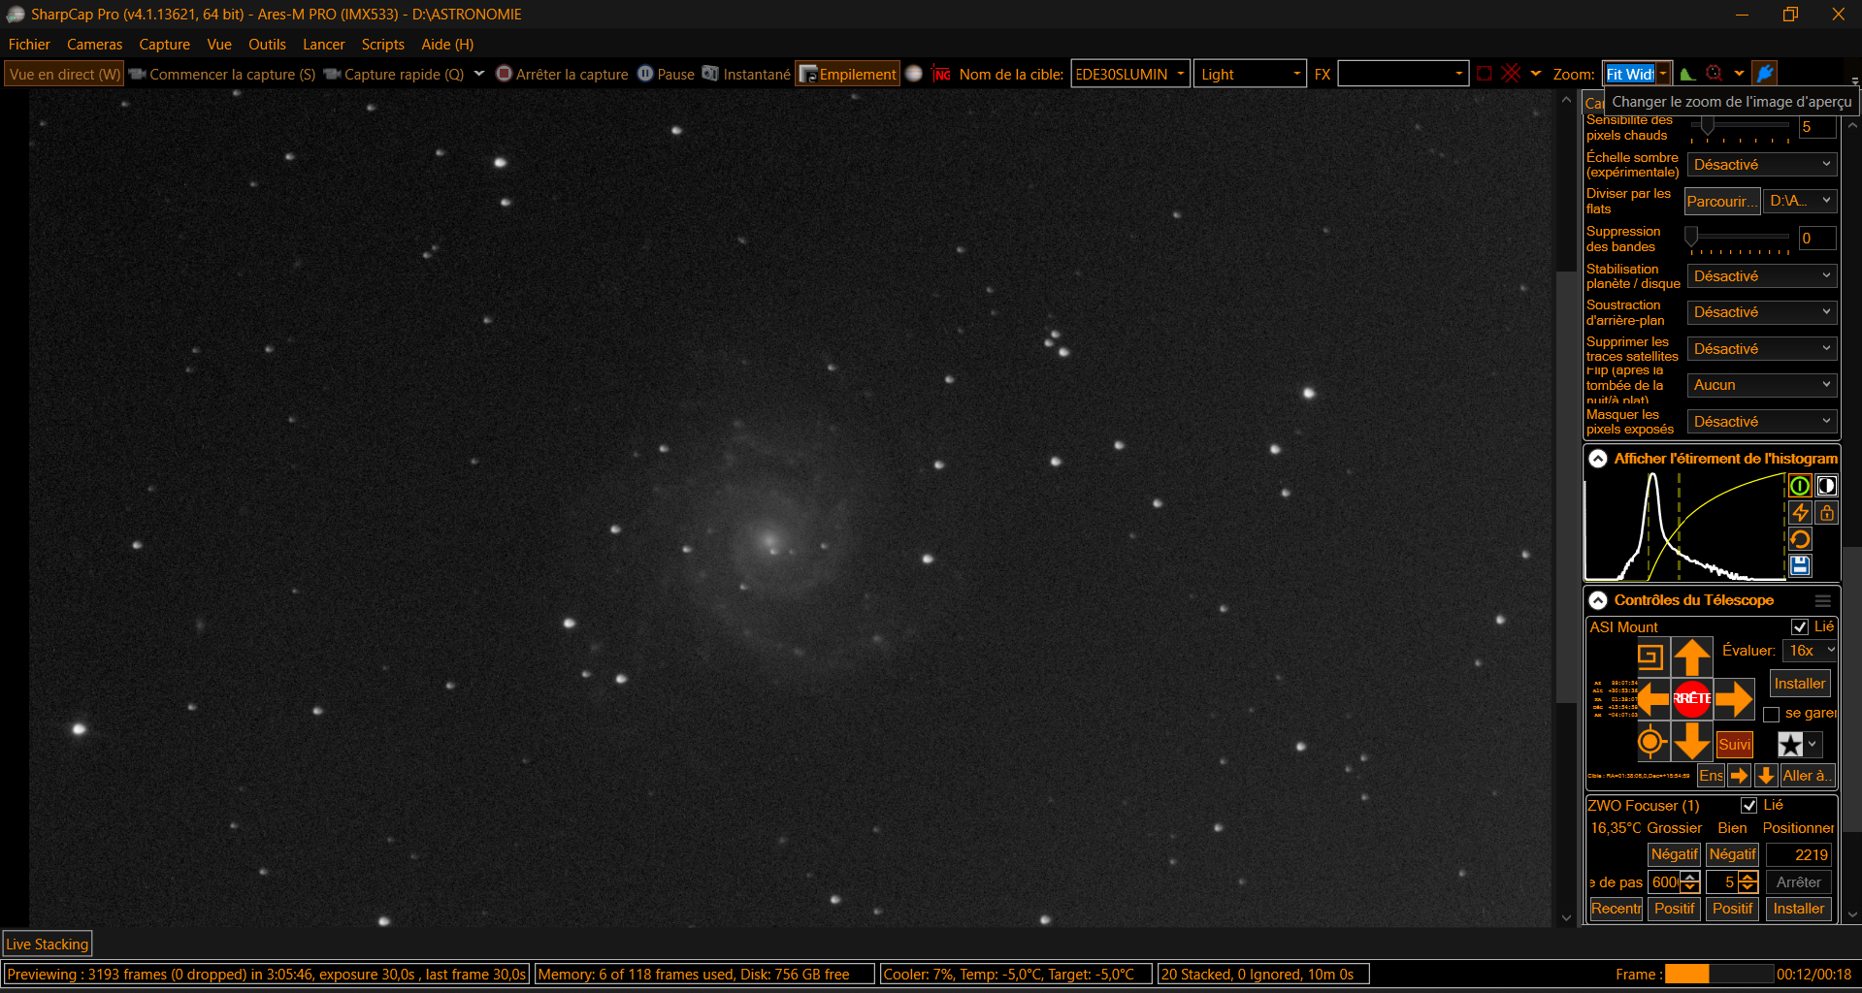Viewport: 1862px width, 993px height.
Task: Click the blue floppy disk save icon
Action: (1800, 565)
